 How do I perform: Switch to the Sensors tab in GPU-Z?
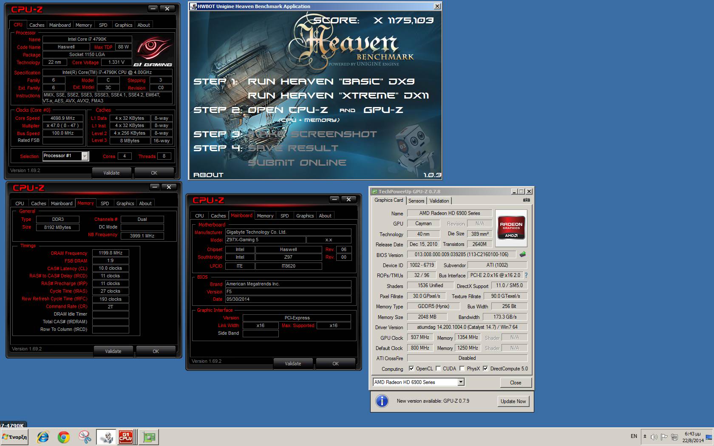tap(416, 201)
